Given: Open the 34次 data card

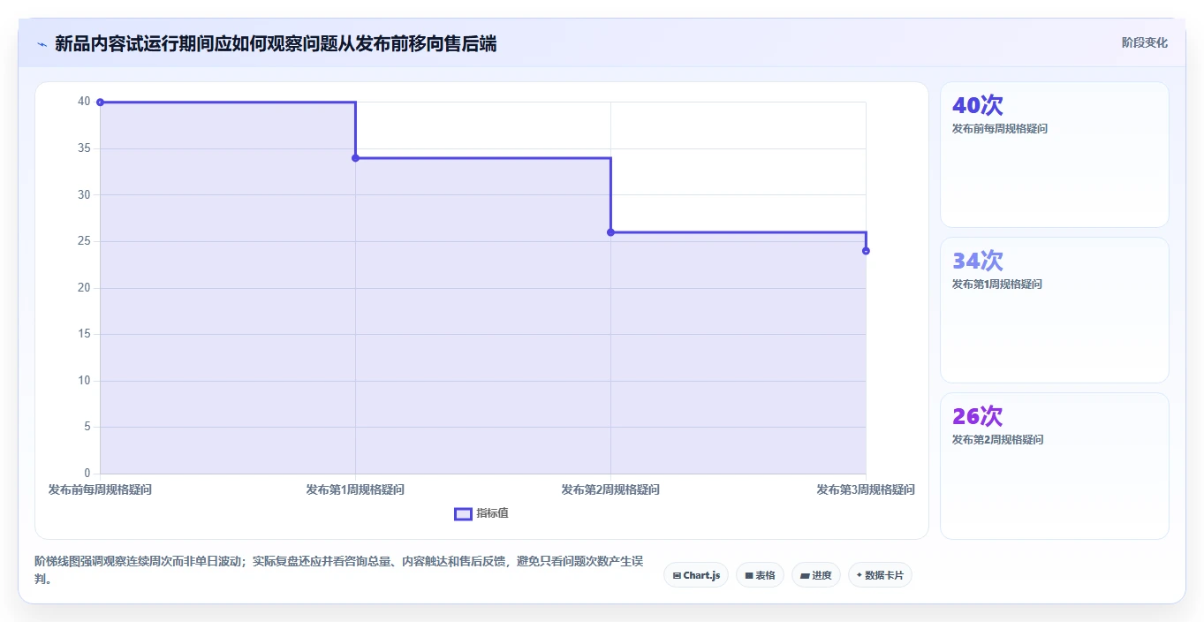Looking at the screenshot, I should click(x=1055, y=310).
